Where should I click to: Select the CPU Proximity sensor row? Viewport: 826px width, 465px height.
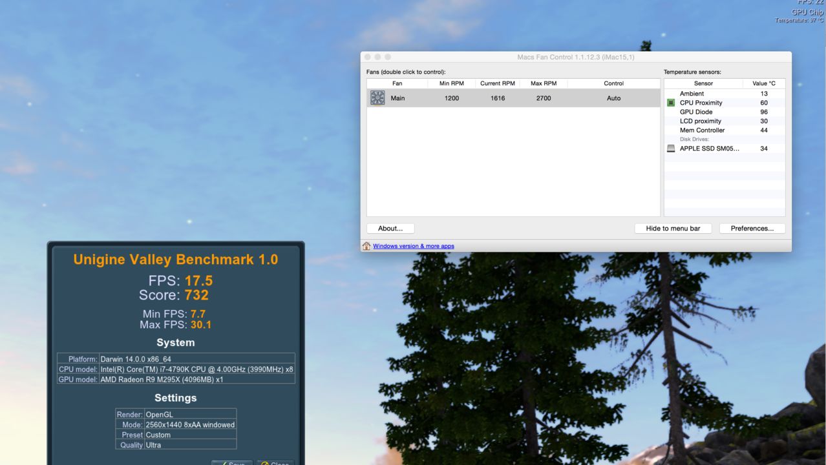click(725, 103)
